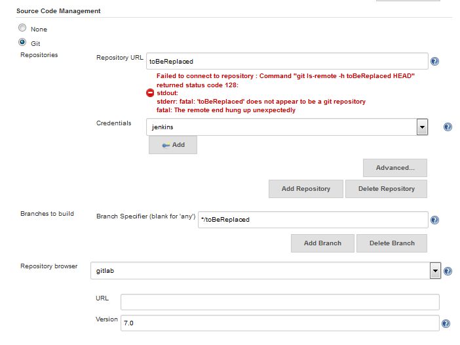
Task: Click into the Branch Specifier text field
Action: click(313, 220)
